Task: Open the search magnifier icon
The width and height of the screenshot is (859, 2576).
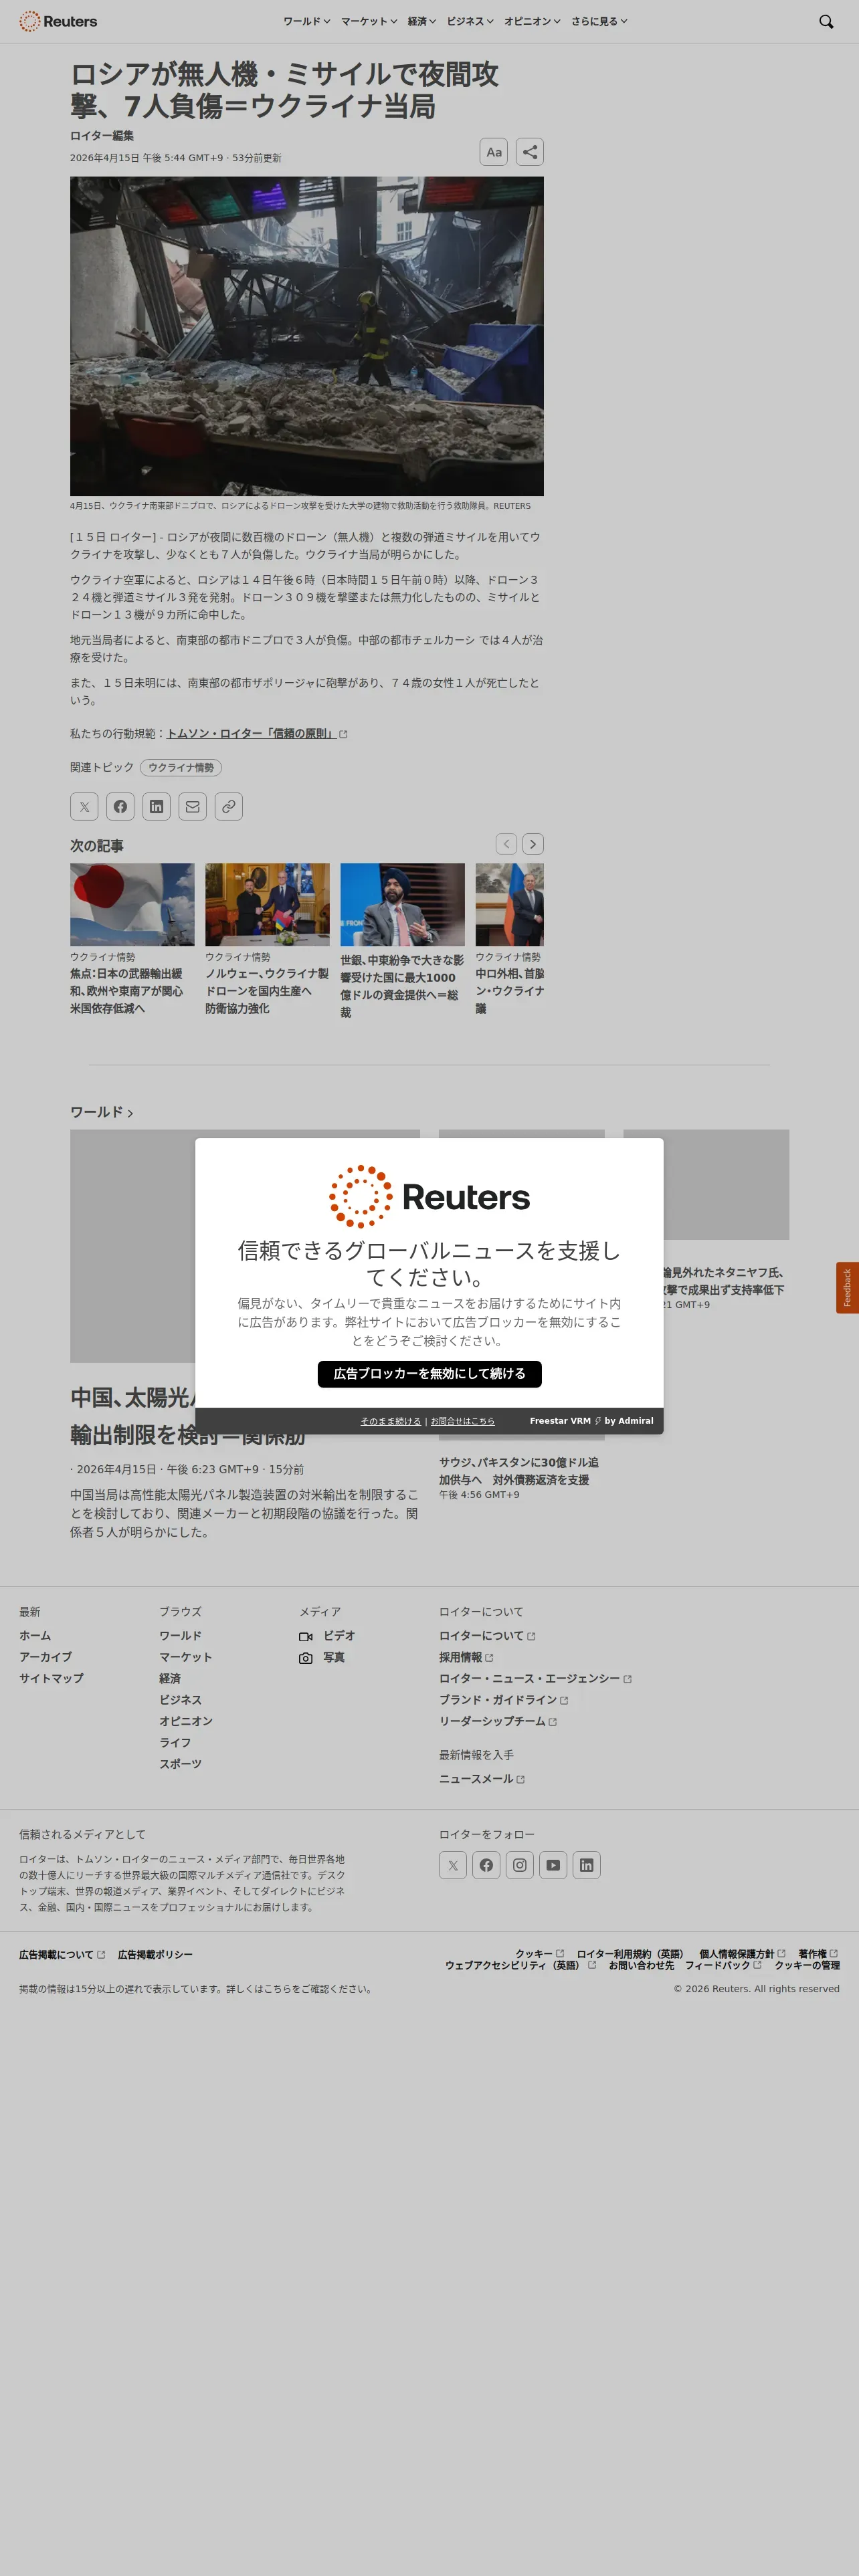Action: pos(826,21)
